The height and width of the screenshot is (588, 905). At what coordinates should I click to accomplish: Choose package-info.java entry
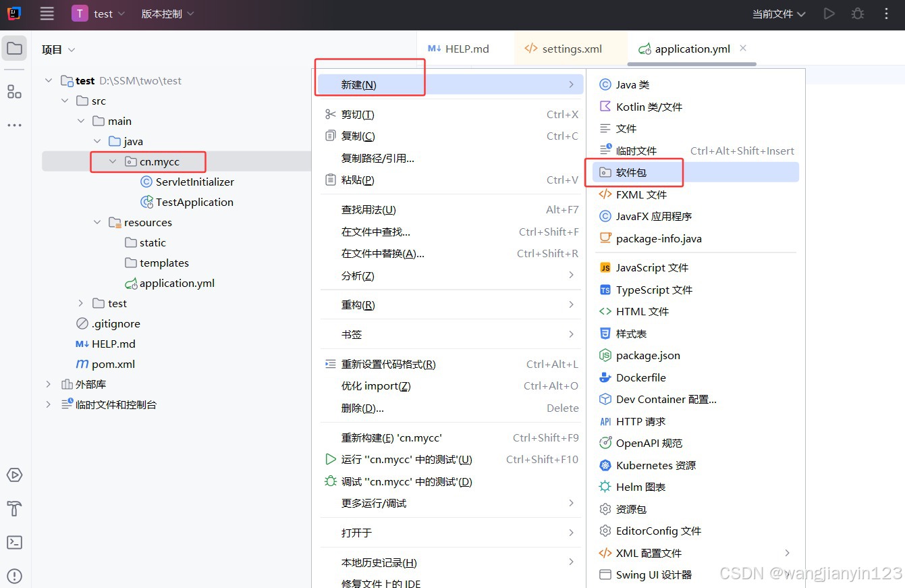[x=696, y=238]
